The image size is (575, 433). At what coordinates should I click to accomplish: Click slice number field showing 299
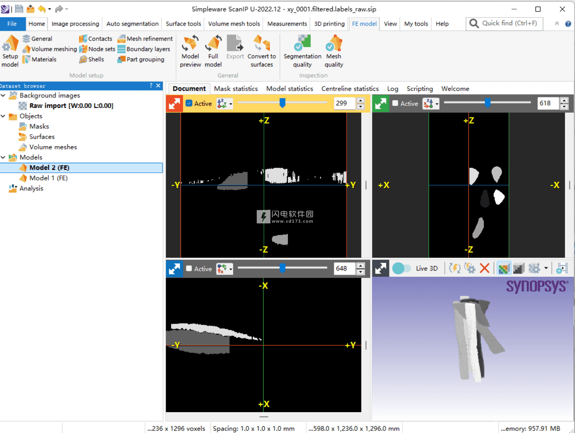[x=345, y=103]
